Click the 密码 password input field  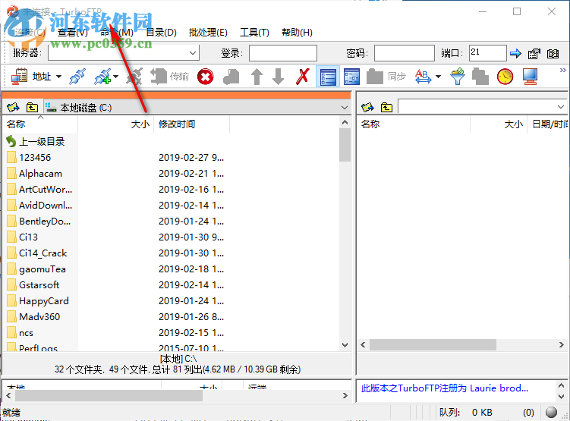pyautogui.click(x=405, y=53)
